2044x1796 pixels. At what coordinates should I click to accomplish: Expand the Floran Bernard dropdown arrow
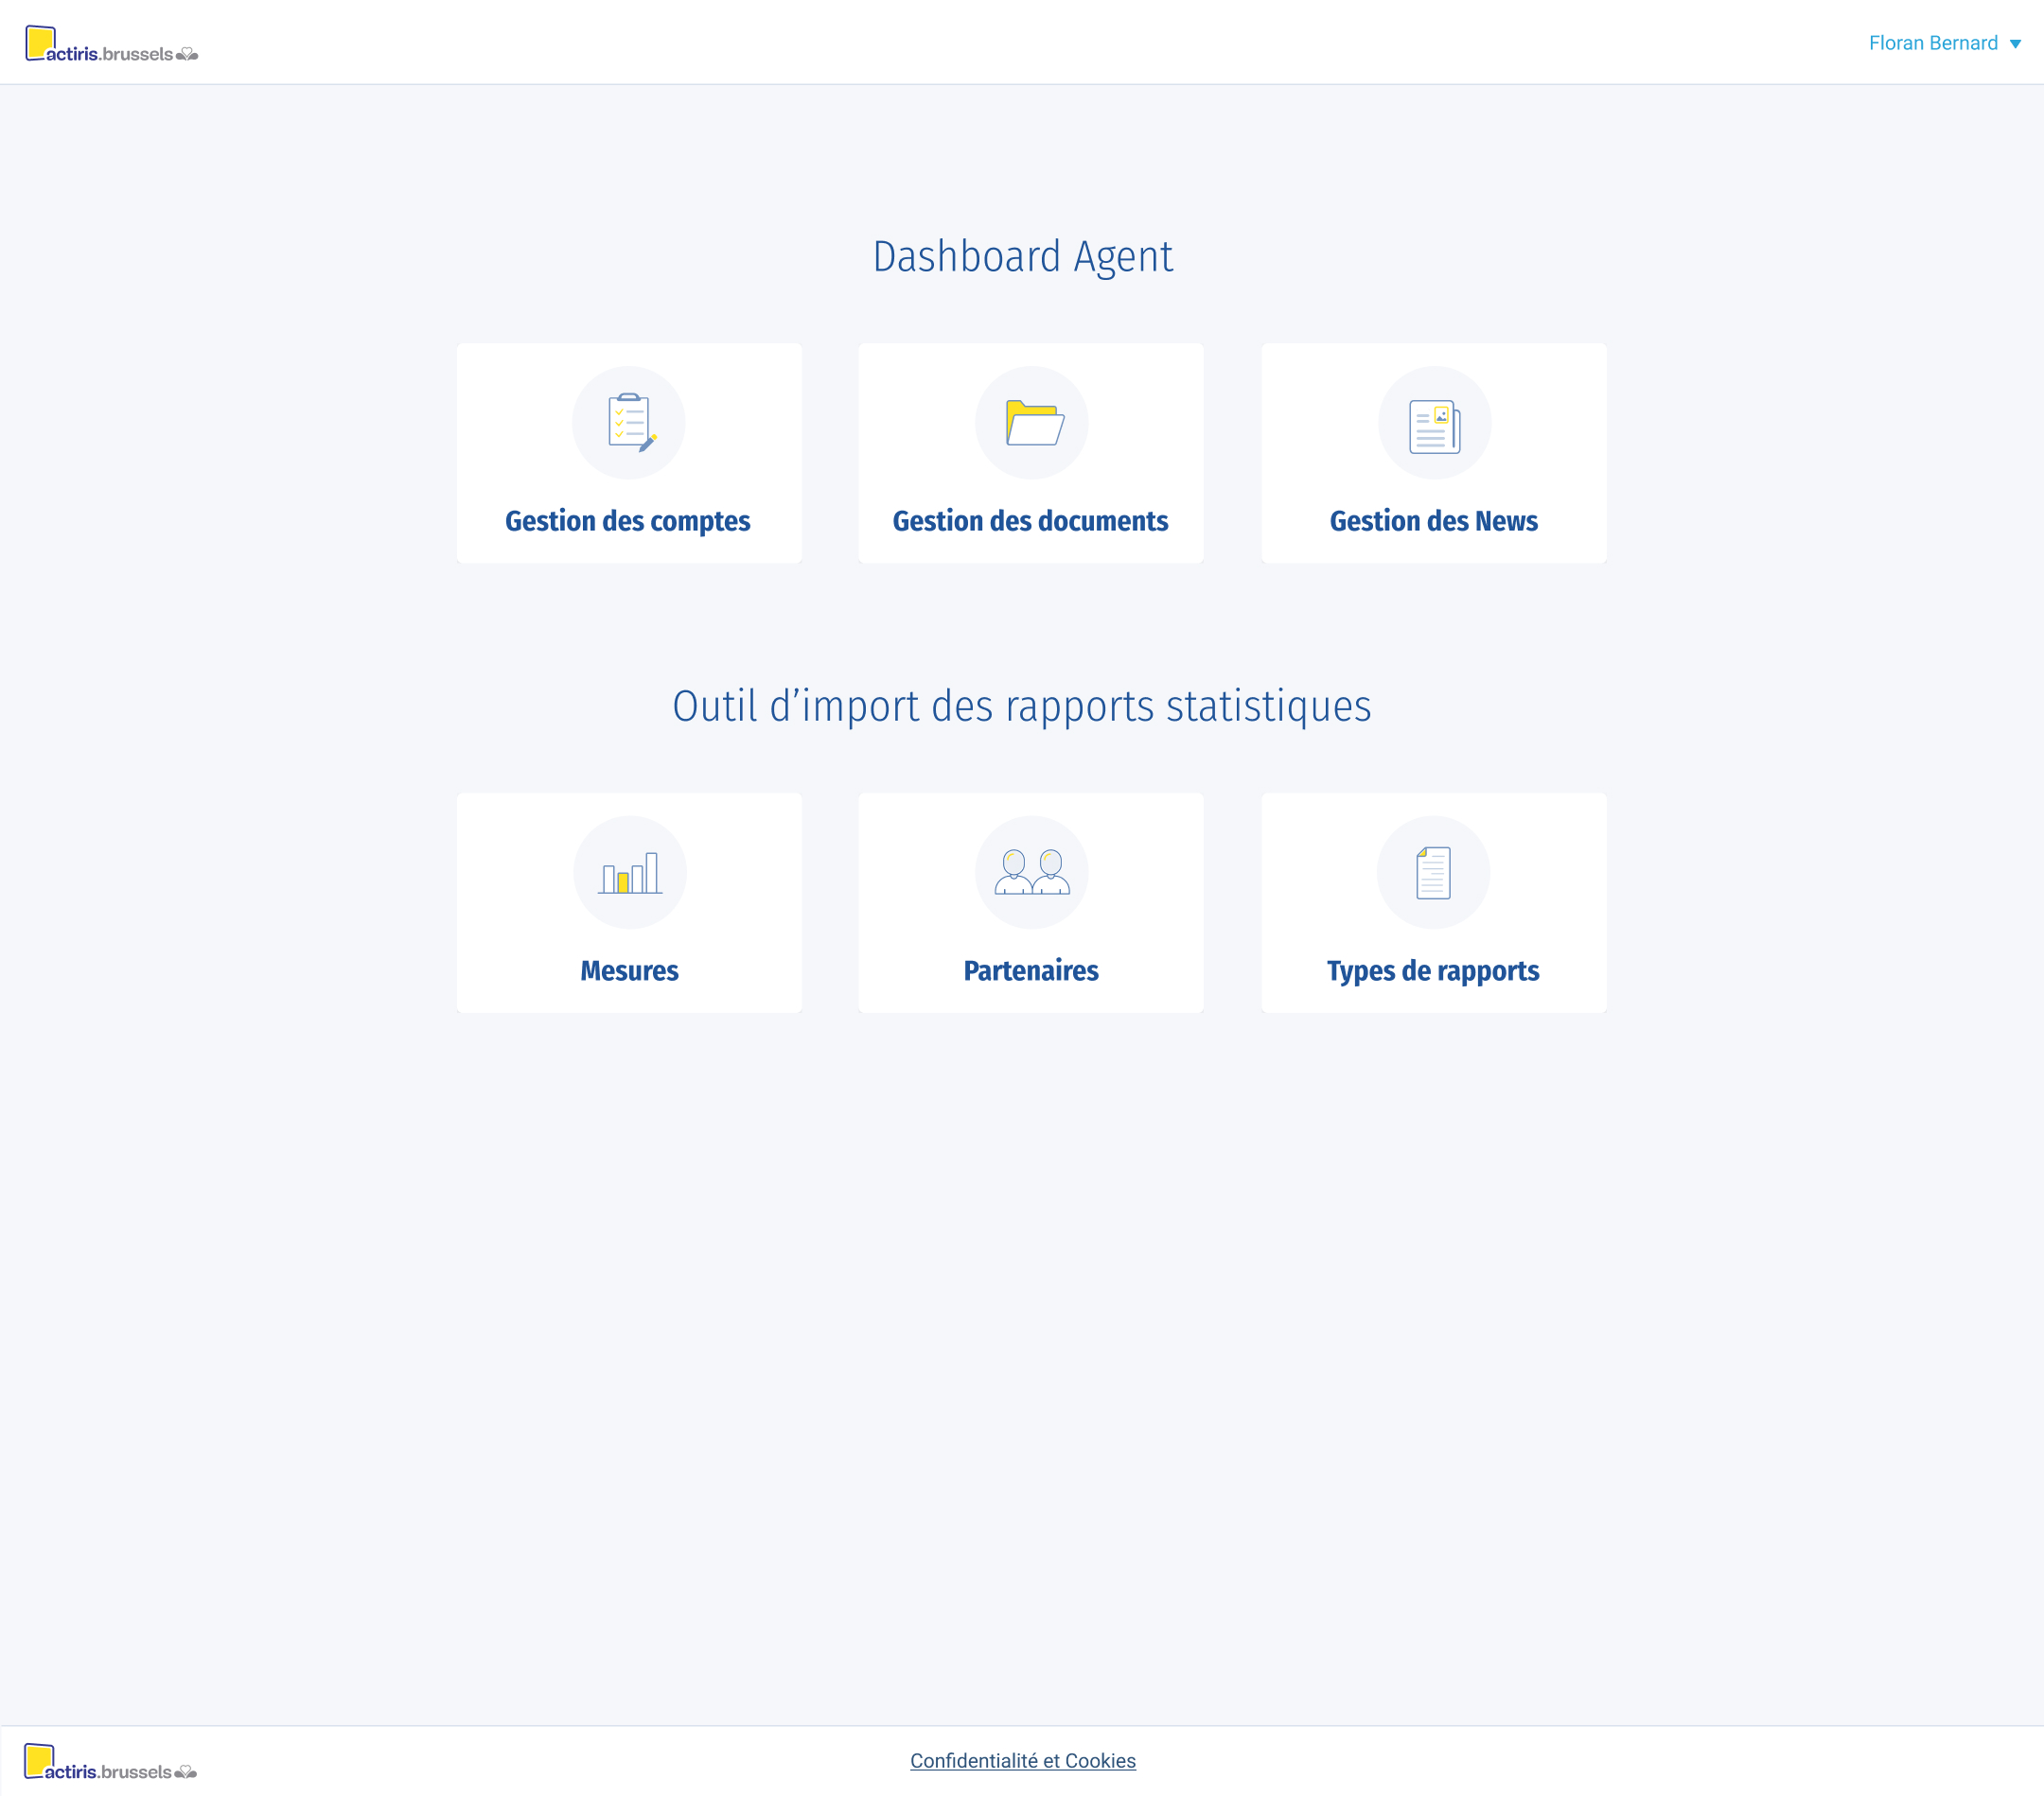pos(2016,44)
